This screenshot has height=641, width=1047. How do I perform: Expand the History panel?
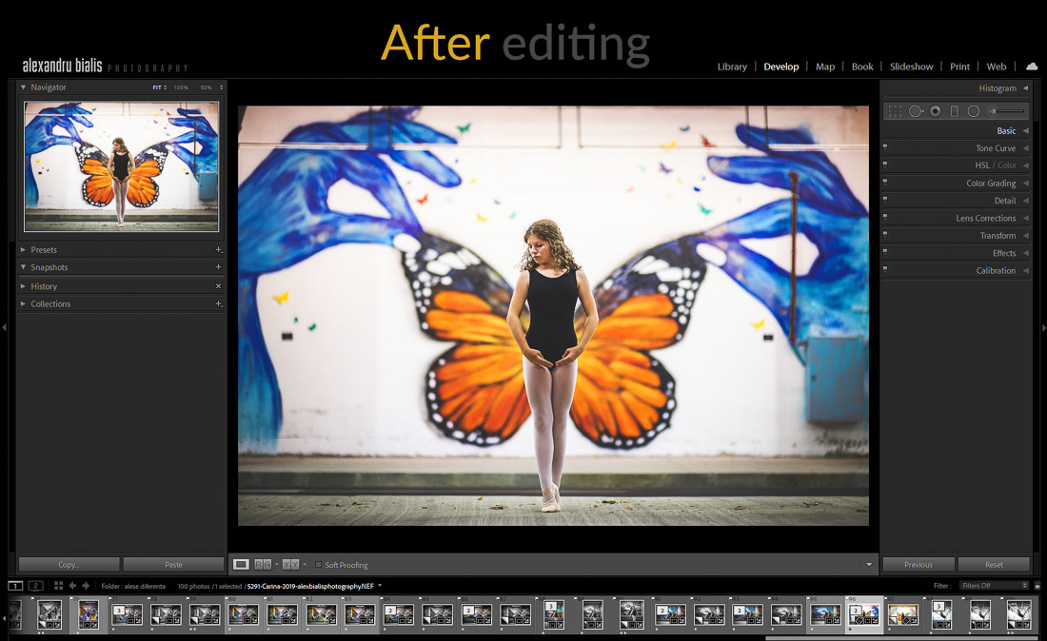coord(24,286)
